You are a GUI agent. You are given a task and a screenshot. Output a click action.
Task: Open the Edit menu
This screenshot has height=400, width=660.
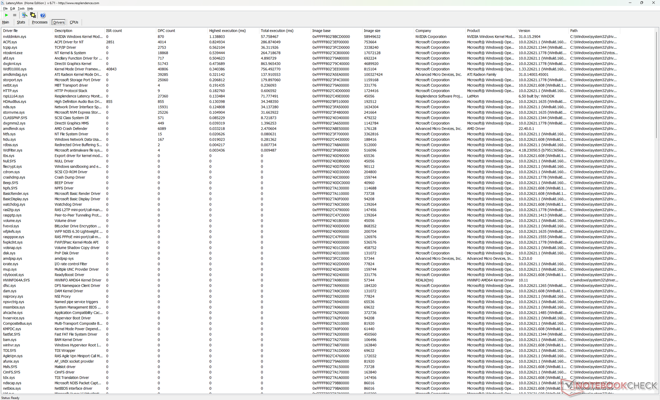pyautogui.click(x=13, y=9)
